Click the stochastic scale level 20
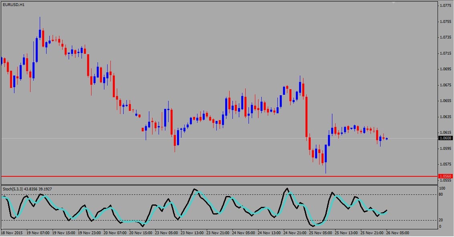454x237 pixels. (x=441, y=220)
